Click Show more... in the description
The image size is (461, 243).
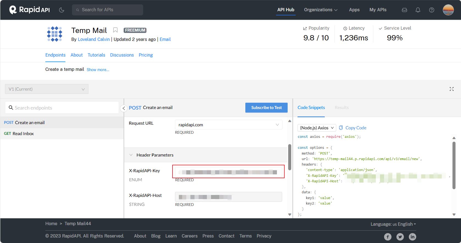[x=98, y=70]
